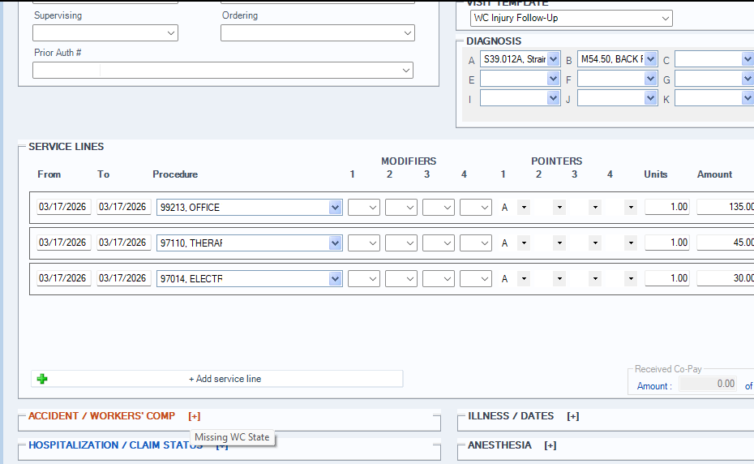Open procedure dropdown for 97110, THERAP
This screenshot has height=464, width=754.
point(335,243)
